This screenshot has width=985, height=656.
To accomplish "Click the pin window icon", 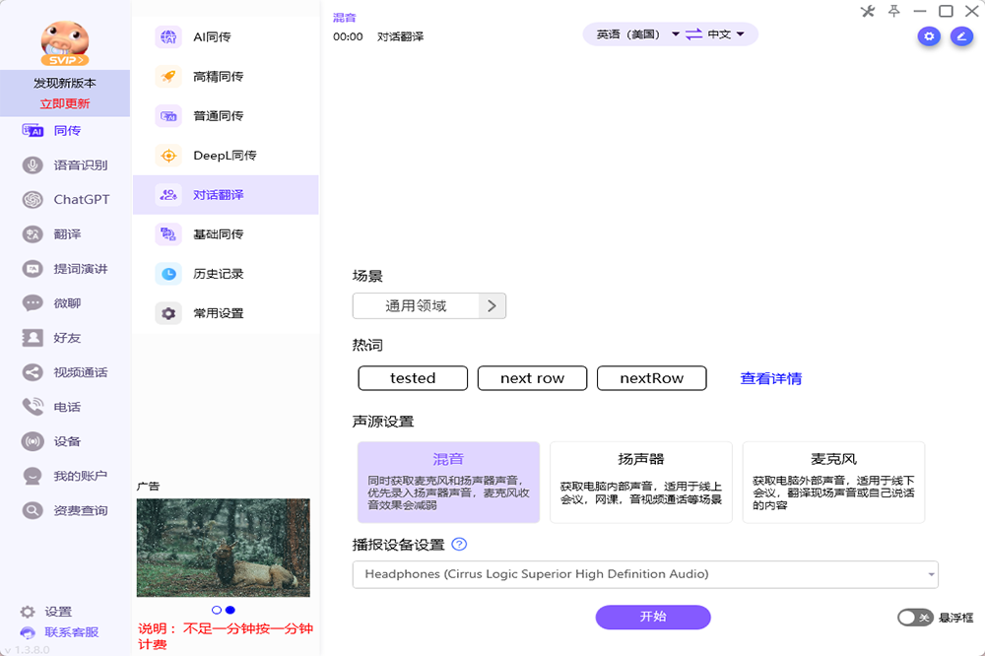I will click(x=894, y=11).
